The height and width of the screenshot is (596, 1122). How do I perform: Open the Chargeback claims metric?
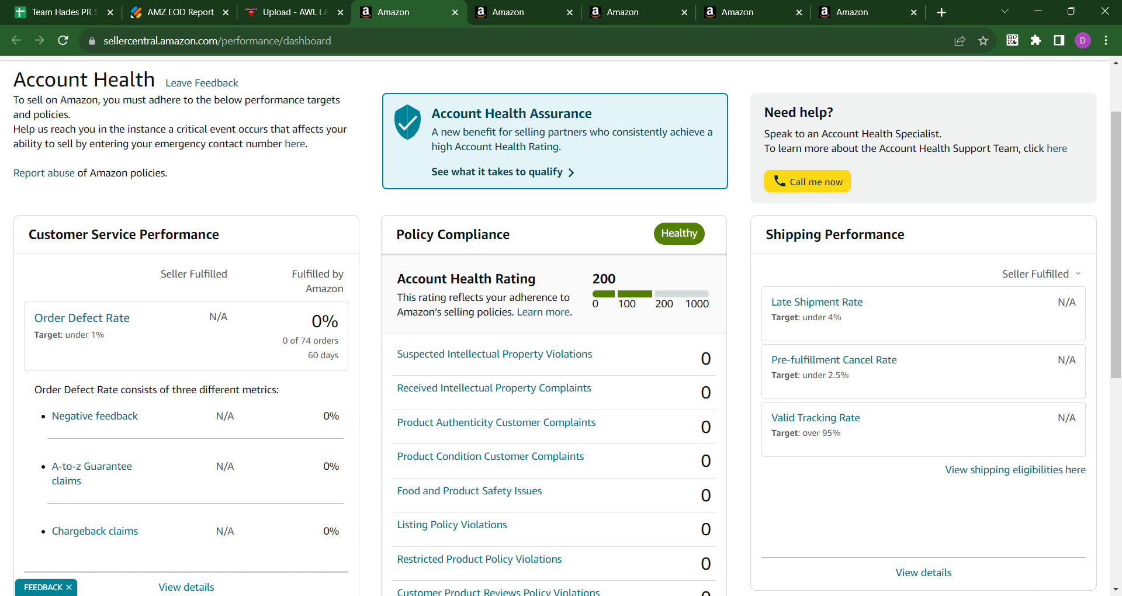(95, 531)
